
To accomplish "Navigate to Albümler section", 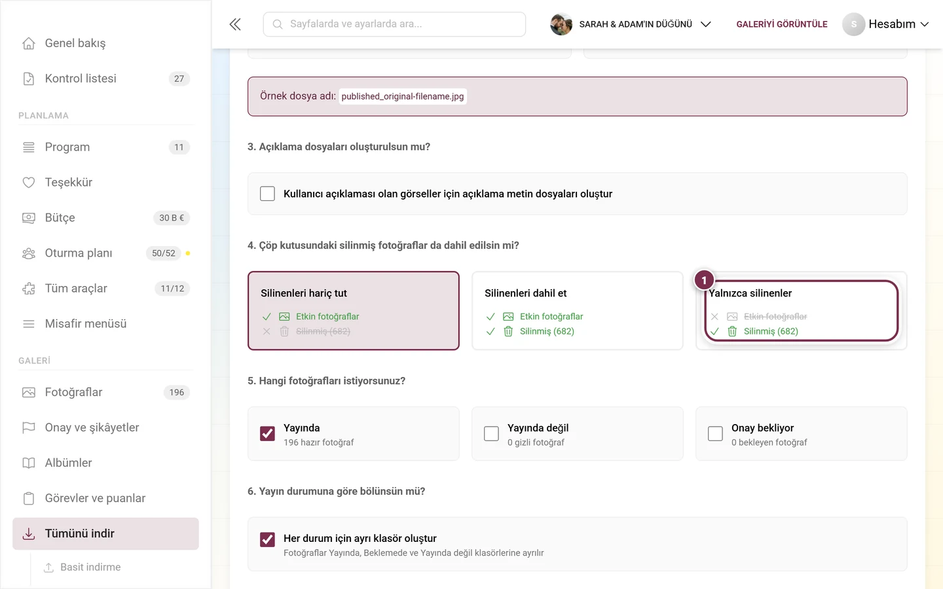I will tap(105, 463).
